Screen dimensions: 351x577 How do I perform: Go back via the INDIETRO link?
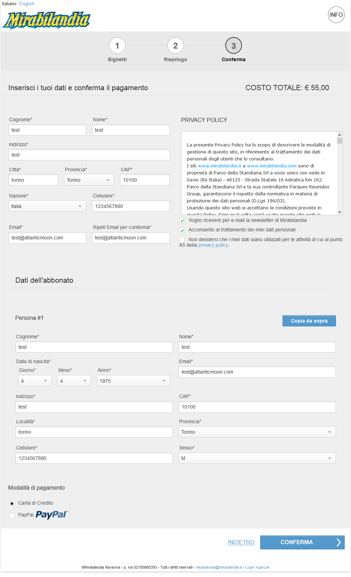[241, 542]
